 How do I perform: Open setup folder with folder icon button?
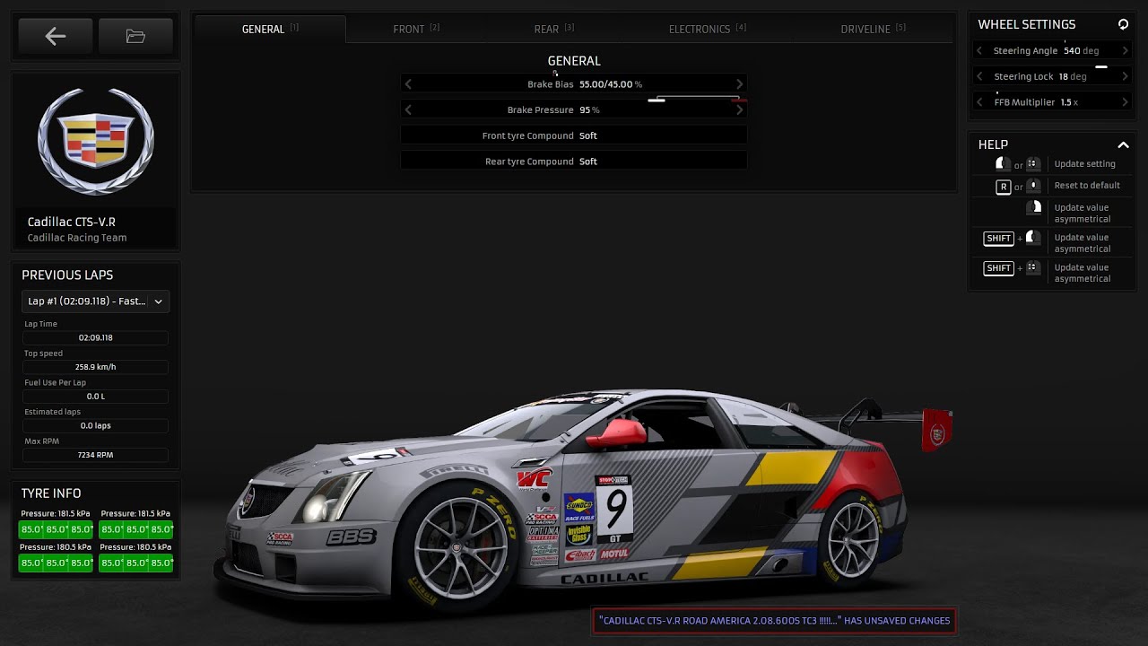[x=135, y=36]
